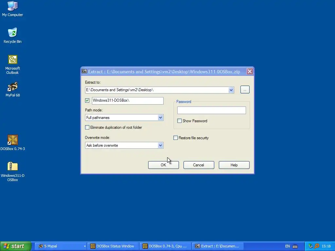Click the Help button
This screenshot has height=251, width=335.
click(x=234, y=165)
